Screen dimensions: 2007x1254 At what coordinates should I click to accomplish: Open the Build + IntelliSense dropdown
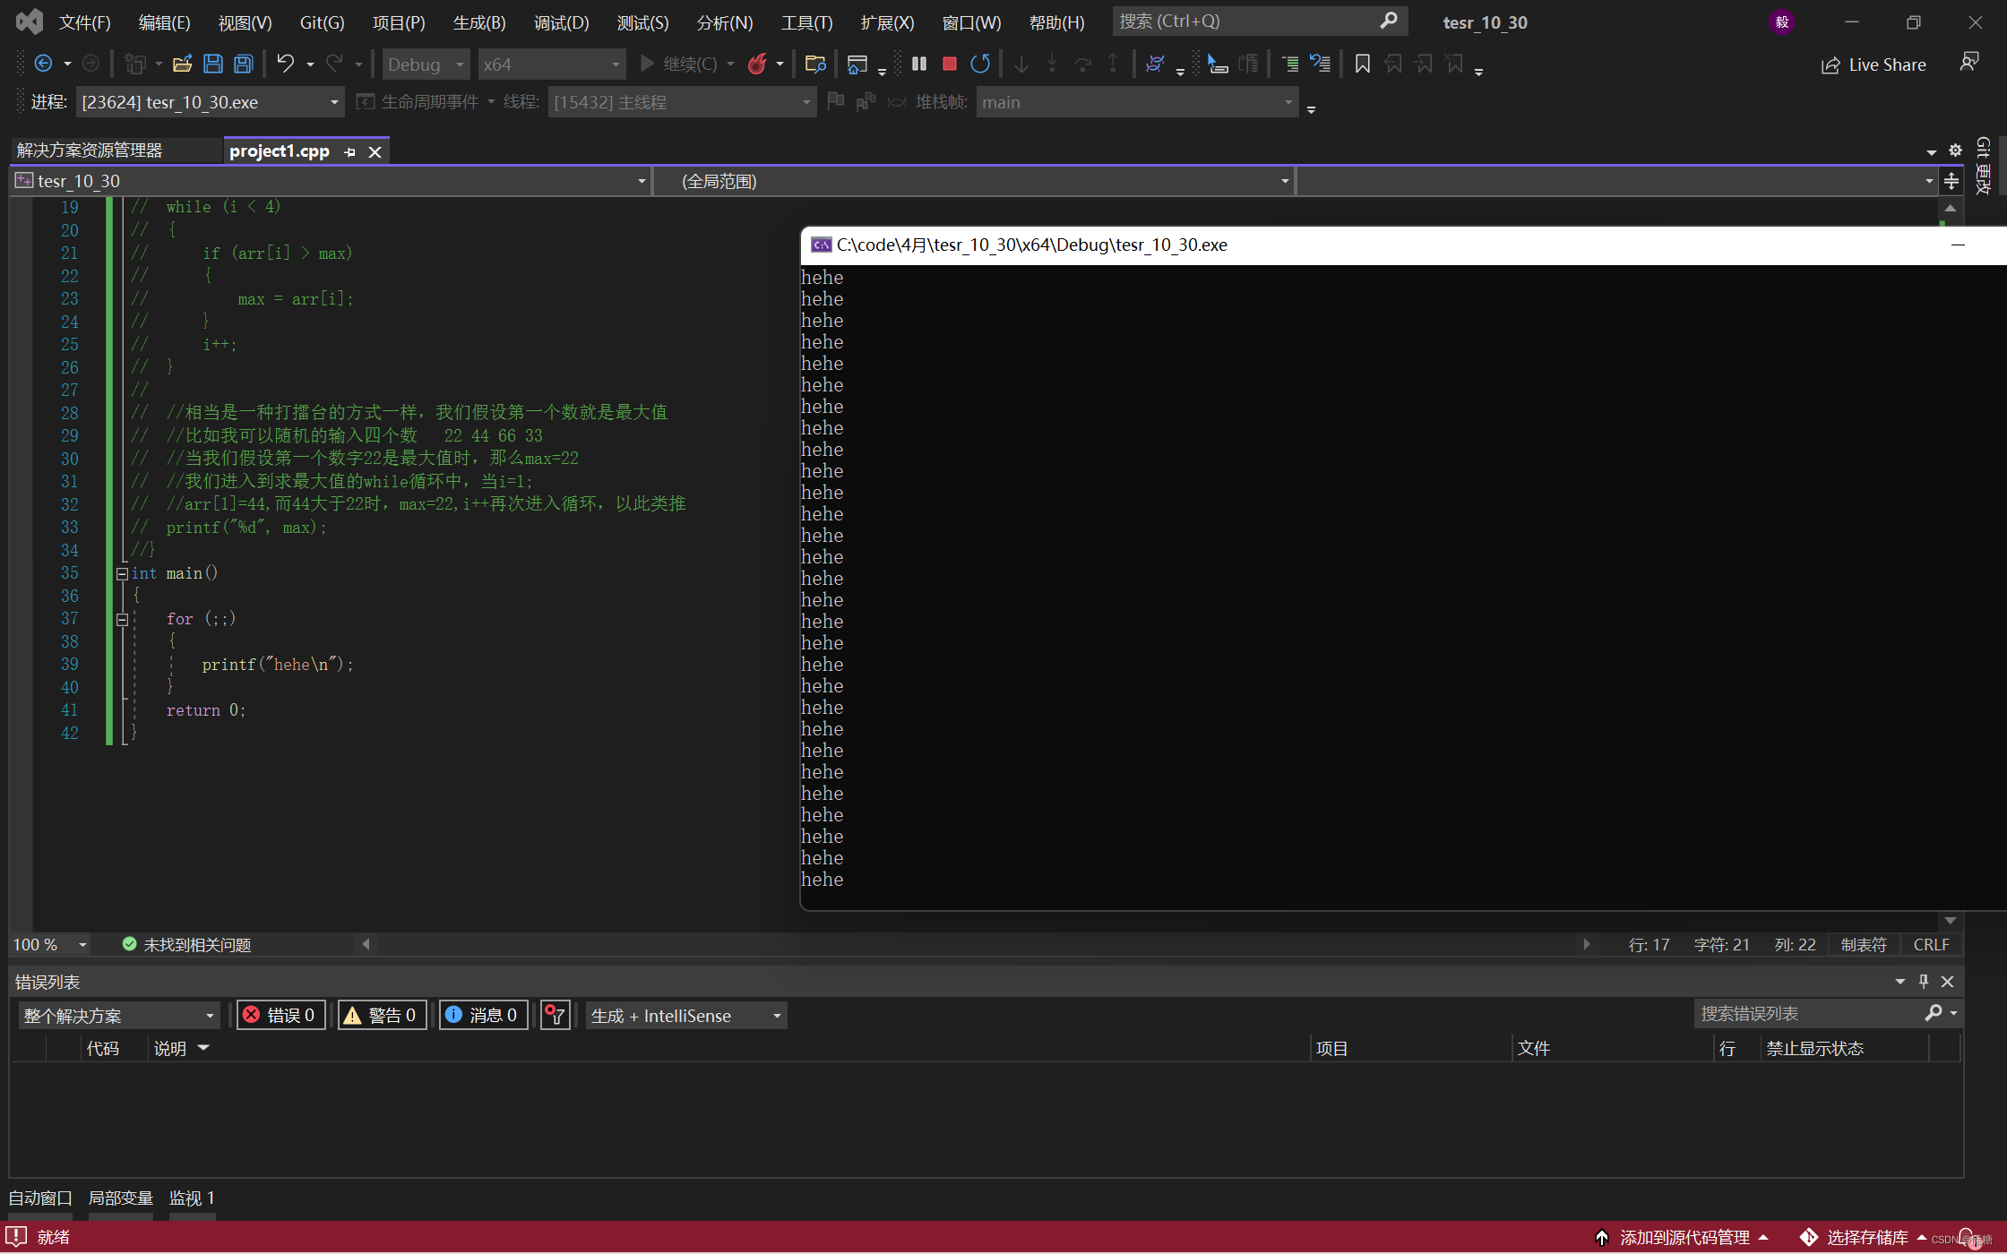pos(686,1016)
